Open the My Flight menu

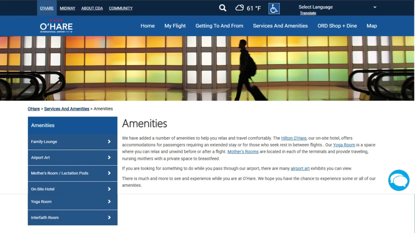pos(175,26)
